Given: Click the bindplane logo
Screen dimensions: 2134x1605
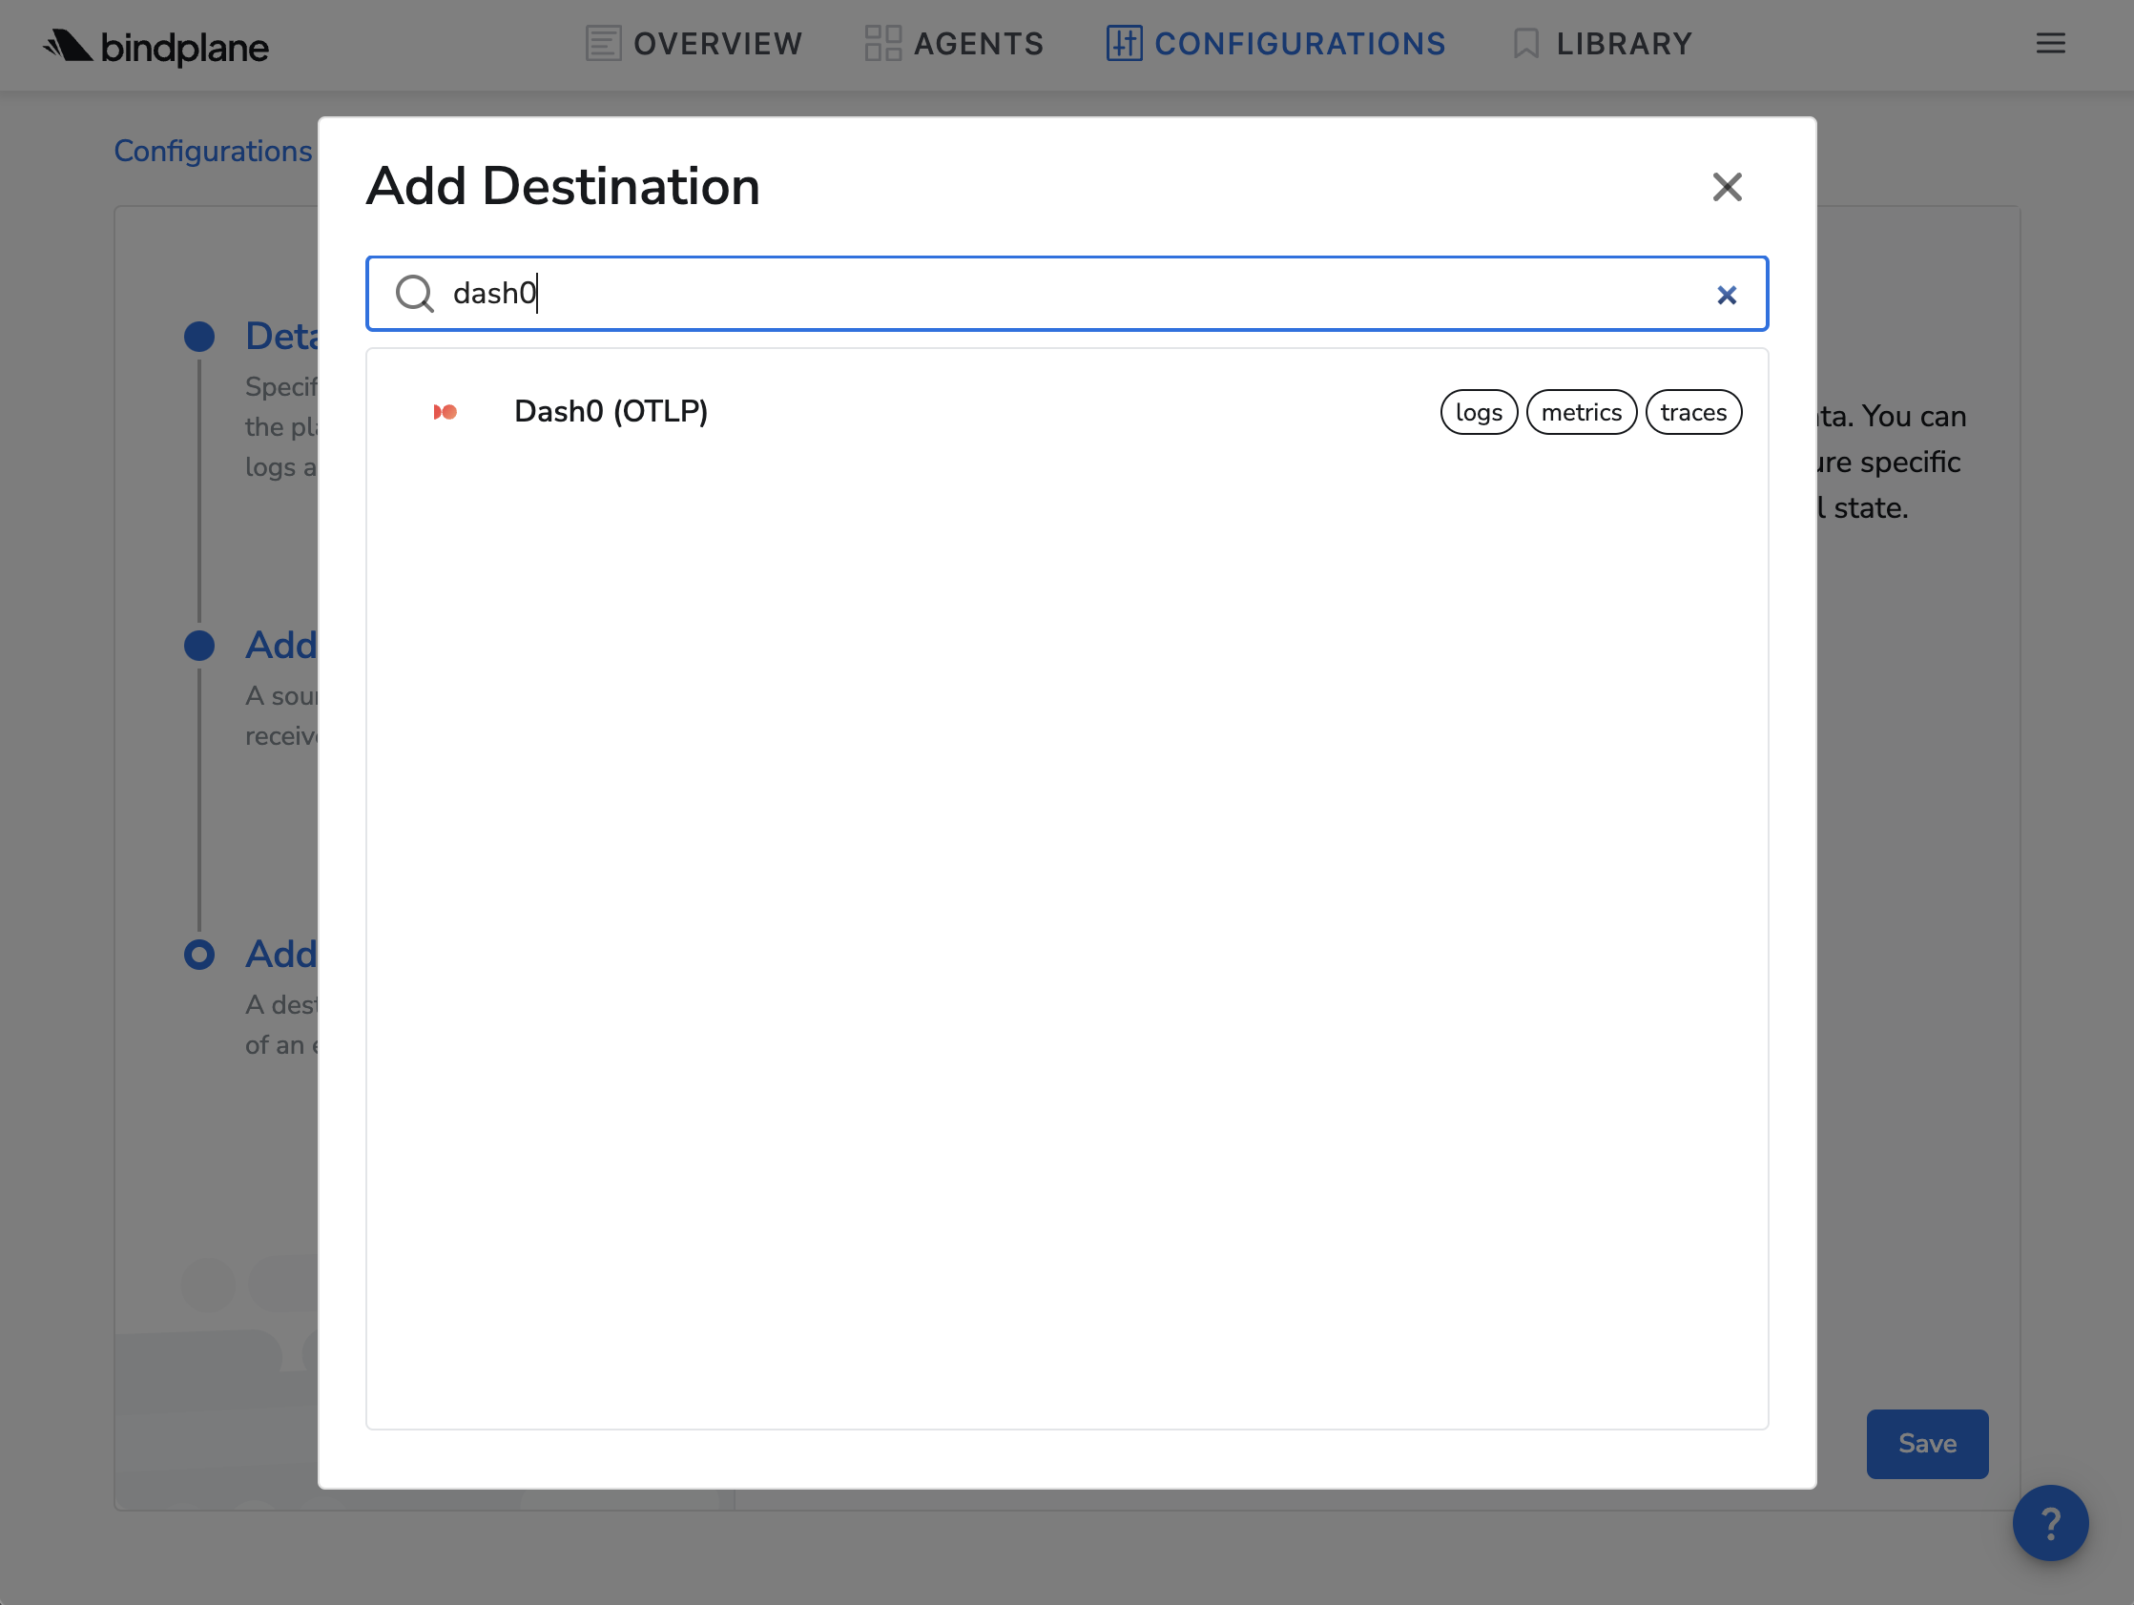Looking at the screenshot, I should point(155,46).
